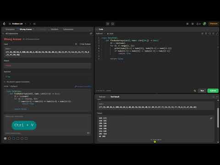Select the Wrong Answer tab
This screenshot has height=165, width=220.
[26, 29]
